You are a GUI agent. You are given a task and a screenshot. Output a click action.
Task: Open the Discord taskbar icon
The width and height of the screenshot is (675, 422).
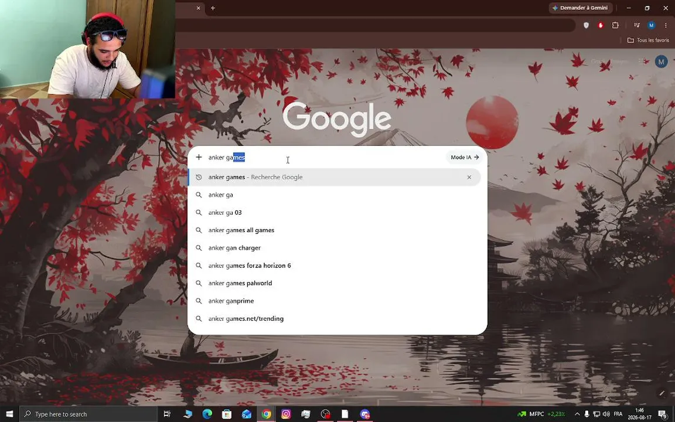[x=364, y=414]
